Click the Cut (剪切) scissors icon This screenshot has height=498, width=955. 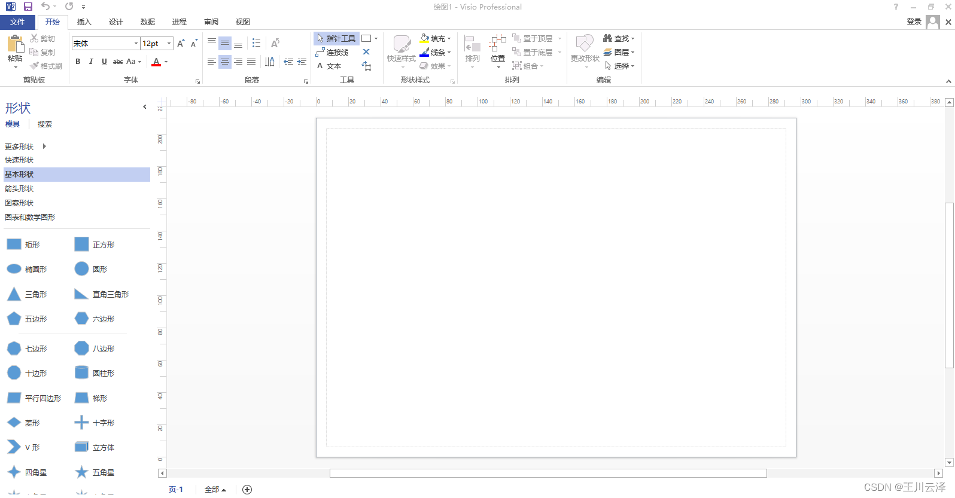point(34,38)
